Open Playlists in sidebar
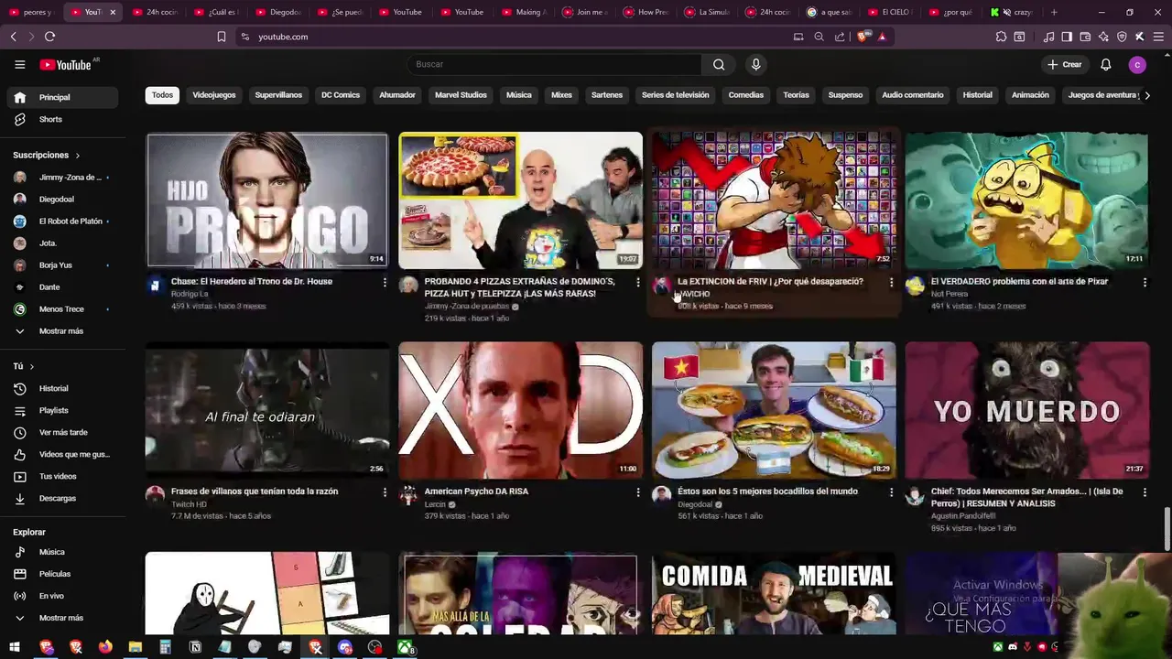Screen dimensions: 1172x659 pyautogui.click(x=63, y=410)
